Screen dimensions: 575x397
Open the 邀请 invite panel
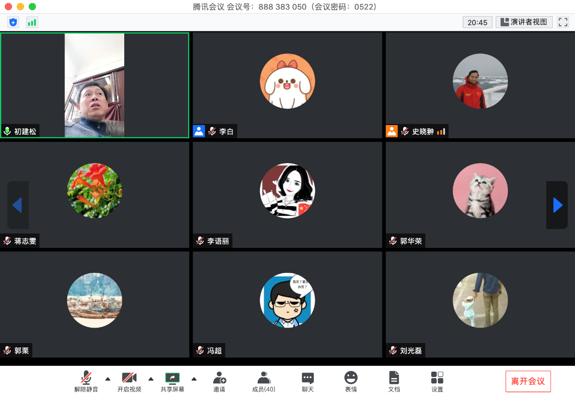coord(219,382)
